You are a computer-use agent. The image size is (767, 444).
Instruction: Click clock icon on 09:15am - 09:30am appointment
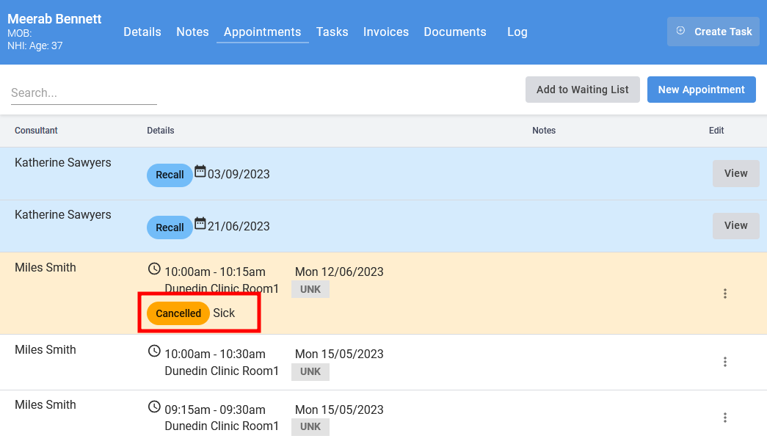click(154, 407)
